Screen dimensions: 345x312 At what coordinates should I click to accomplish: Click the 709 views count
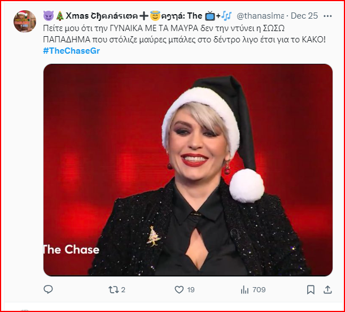pyautogui.click(x=259, y=289)
